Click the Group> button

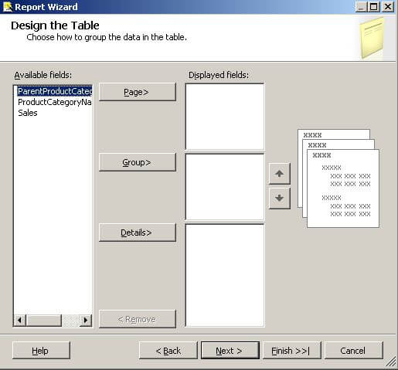click(138, 162)
